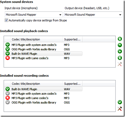Open playback codec configuration tools icon

120,64
